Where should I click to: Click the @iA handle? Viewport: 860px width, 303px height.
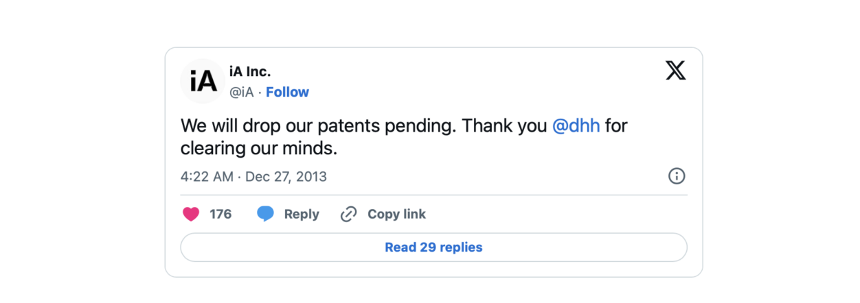[241, 92]
